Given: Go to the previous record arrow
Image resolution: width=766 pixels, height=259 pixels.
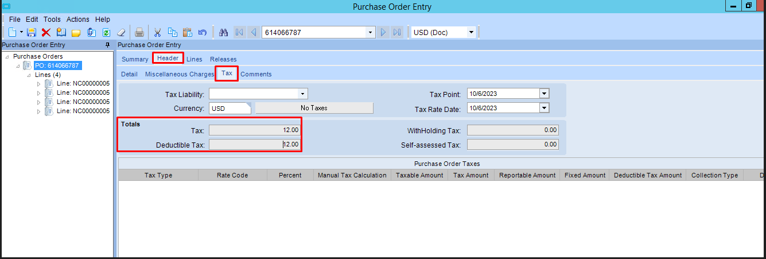Looking at the screenshot, I should pyautogui.click(x=253, y=32).
